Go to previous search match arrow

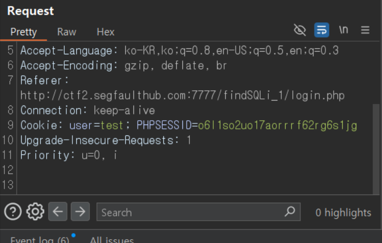click(x=58, y=211)
